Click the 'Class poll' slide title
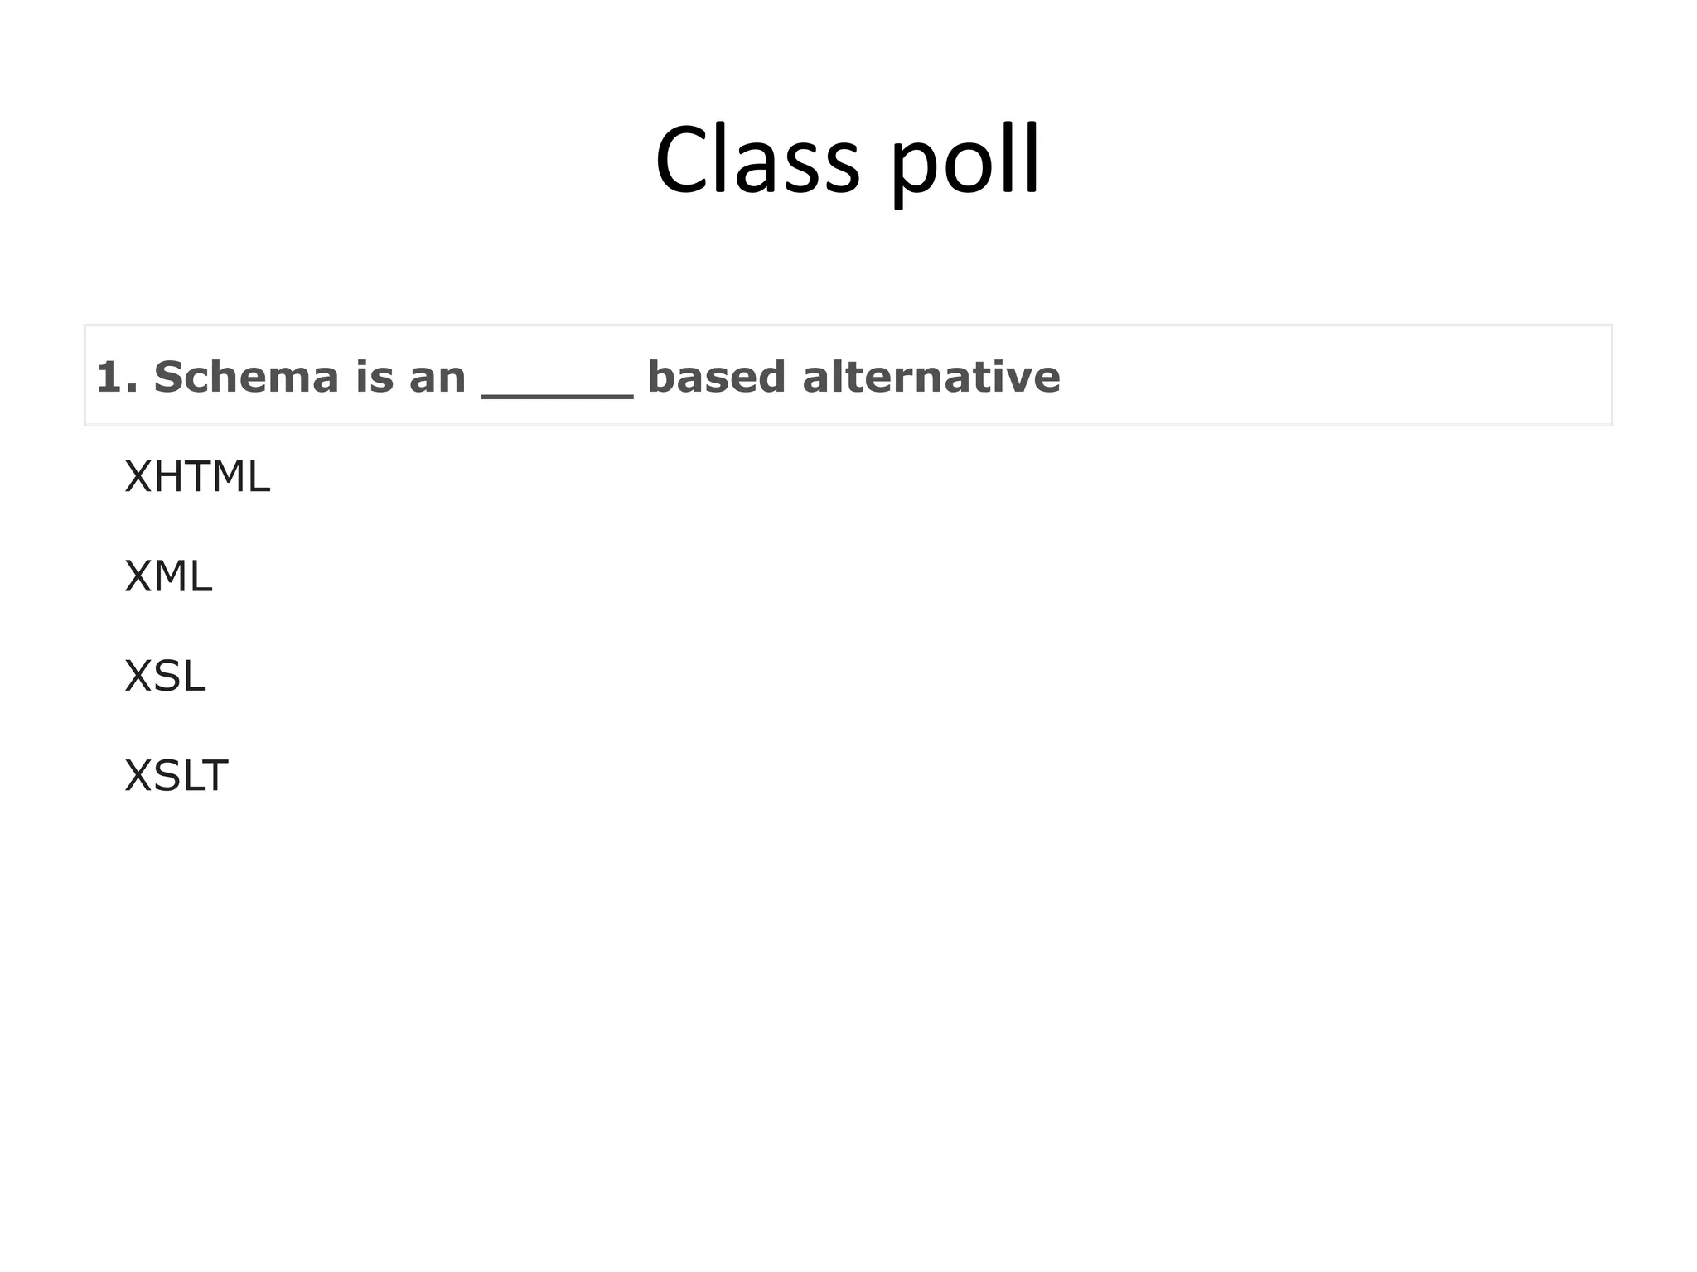 pyautogui.click(x=847, y=161)
